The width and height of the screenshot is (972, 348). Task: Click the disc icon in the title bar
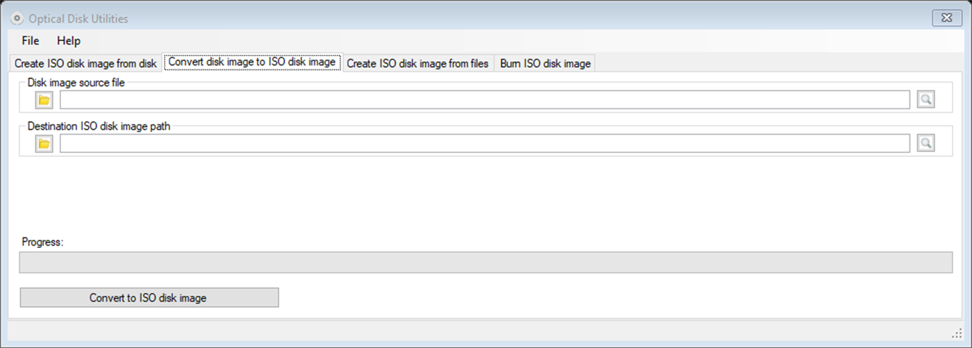[x=18, y=19]
